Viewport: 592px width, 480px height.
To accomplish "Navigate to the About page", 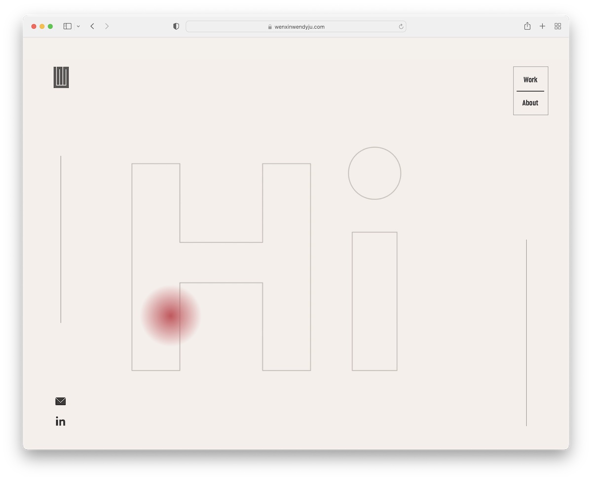I will (x=530, y=103).
